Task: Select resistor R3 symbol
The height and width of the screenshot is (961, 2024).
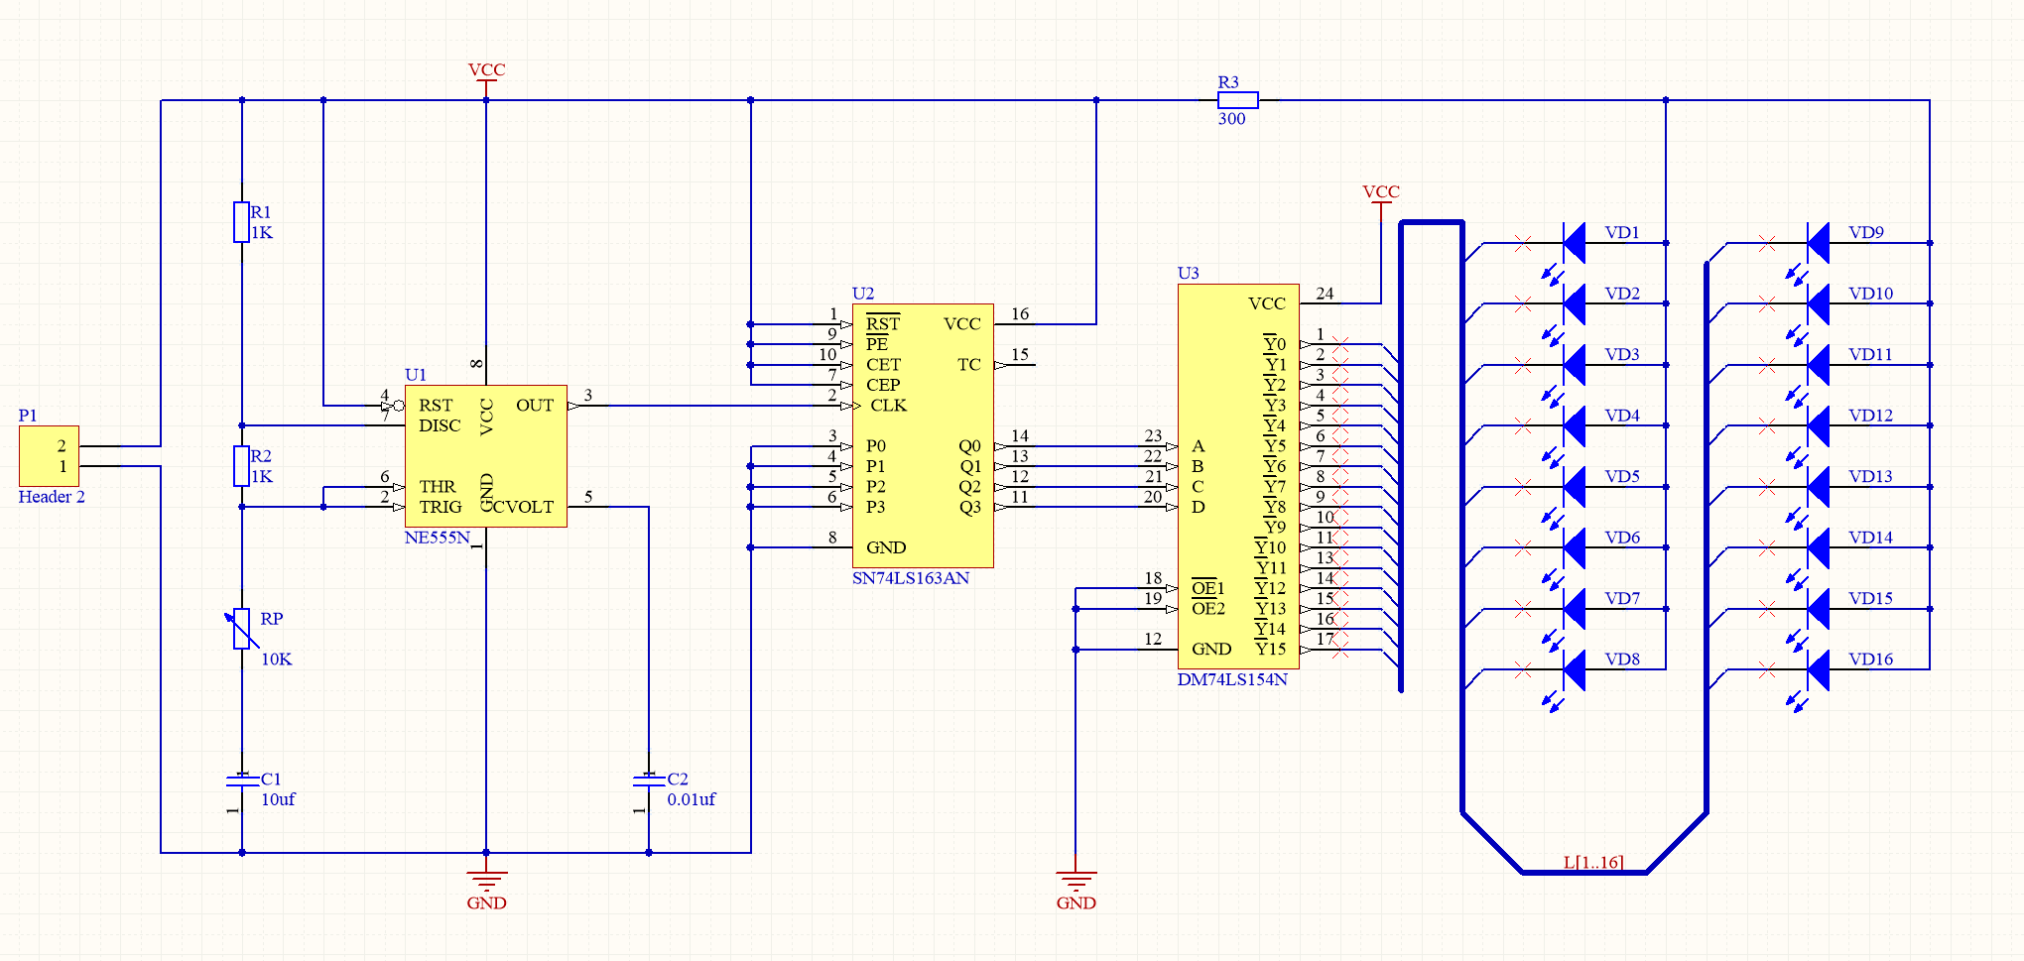Action: [1238, 100]
